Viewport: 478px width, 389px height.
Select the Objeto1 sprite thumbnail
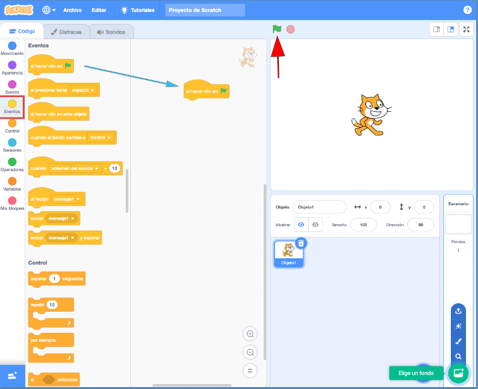click(x=288, y=254)
